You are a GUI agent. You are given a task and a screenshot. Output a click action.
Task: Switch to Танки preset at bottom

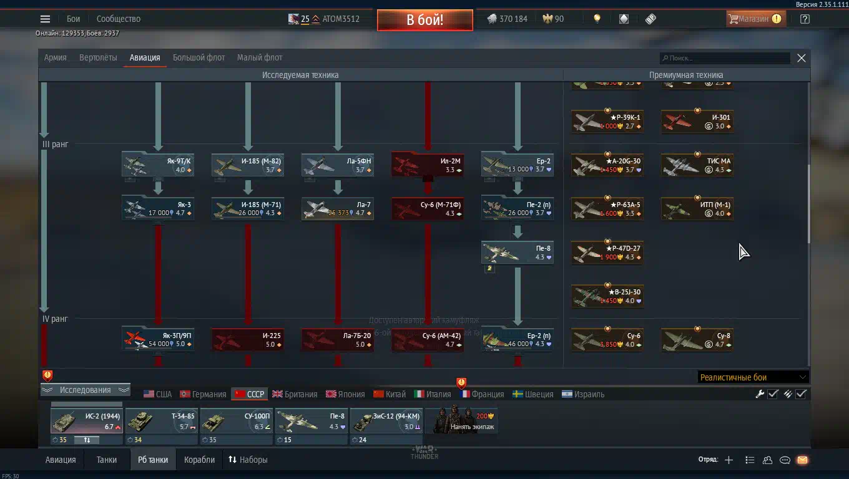pos(107,460)
